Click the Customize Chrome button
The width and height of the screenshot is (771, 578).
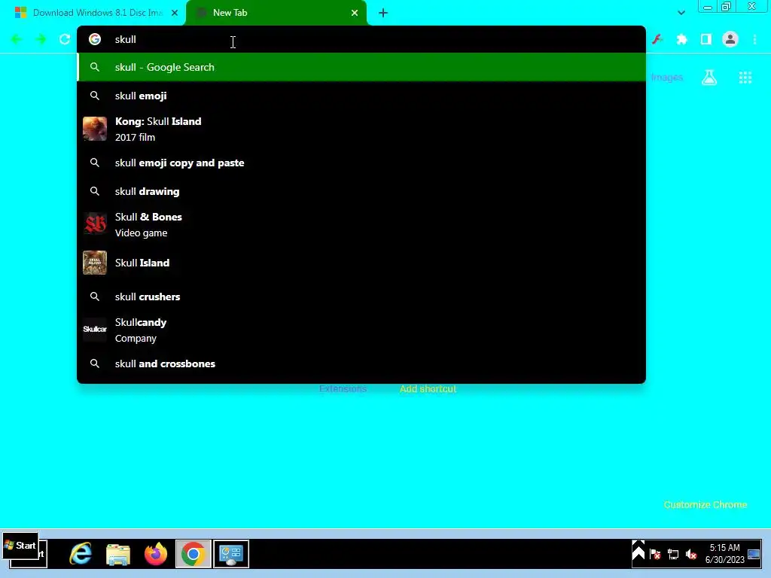pyautogui.click(x=705, y=505)
